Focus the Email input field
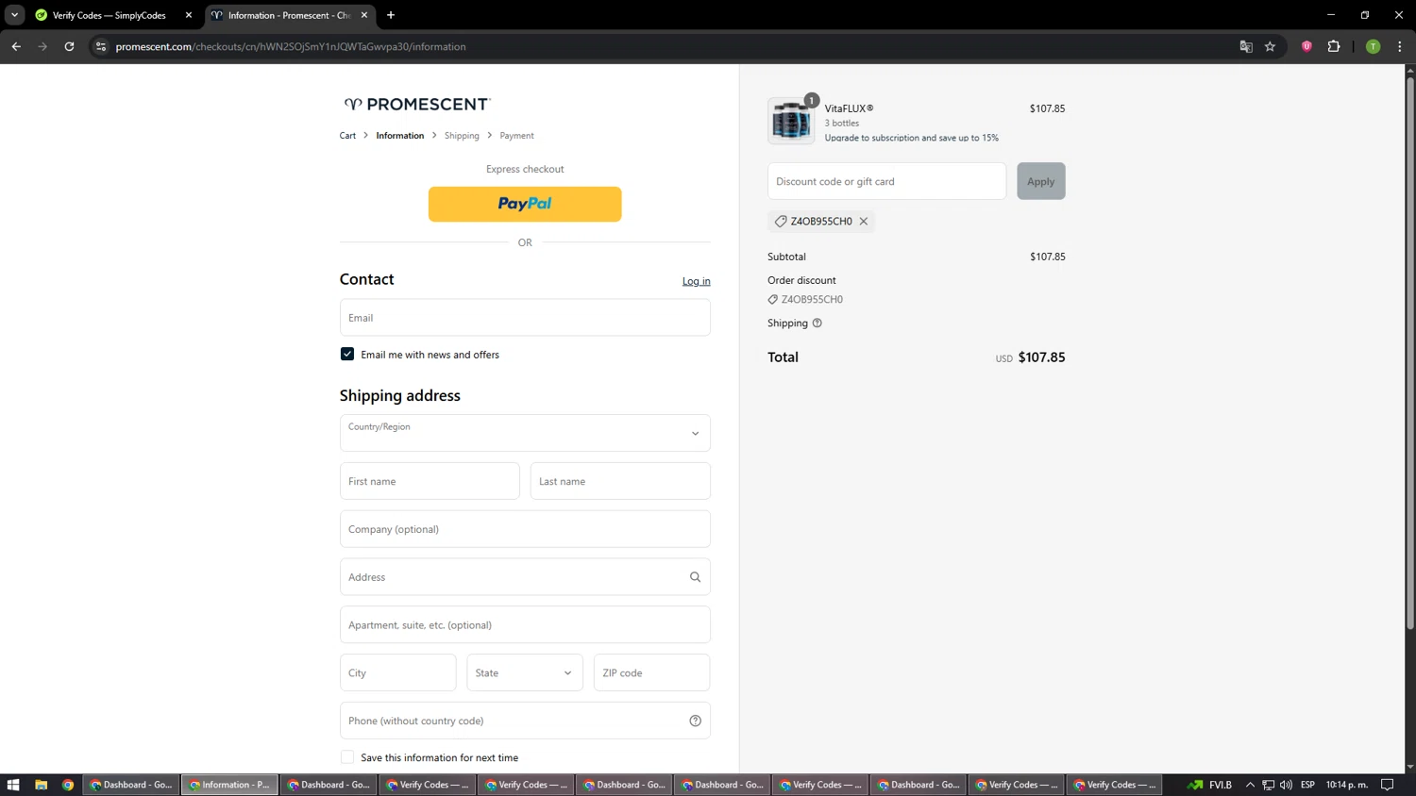1416x796 pixels. pyautogui.click(x=525, y=318)
